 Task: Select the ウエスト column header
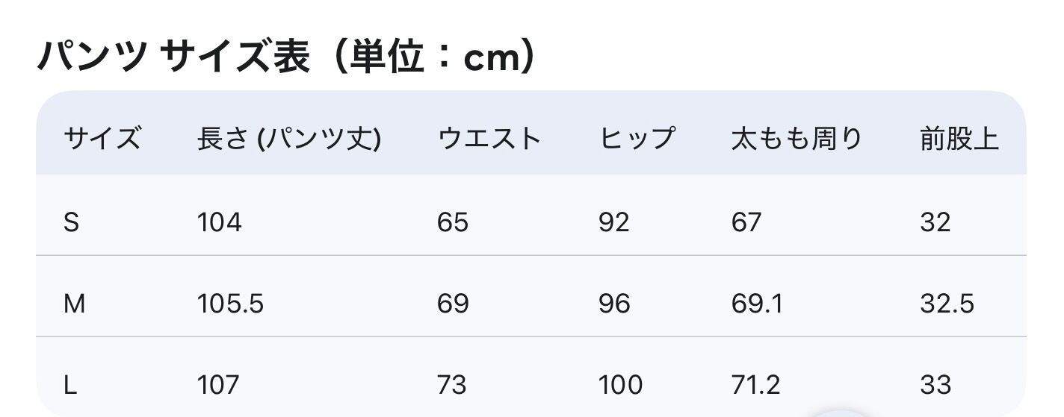coord(489,139)
